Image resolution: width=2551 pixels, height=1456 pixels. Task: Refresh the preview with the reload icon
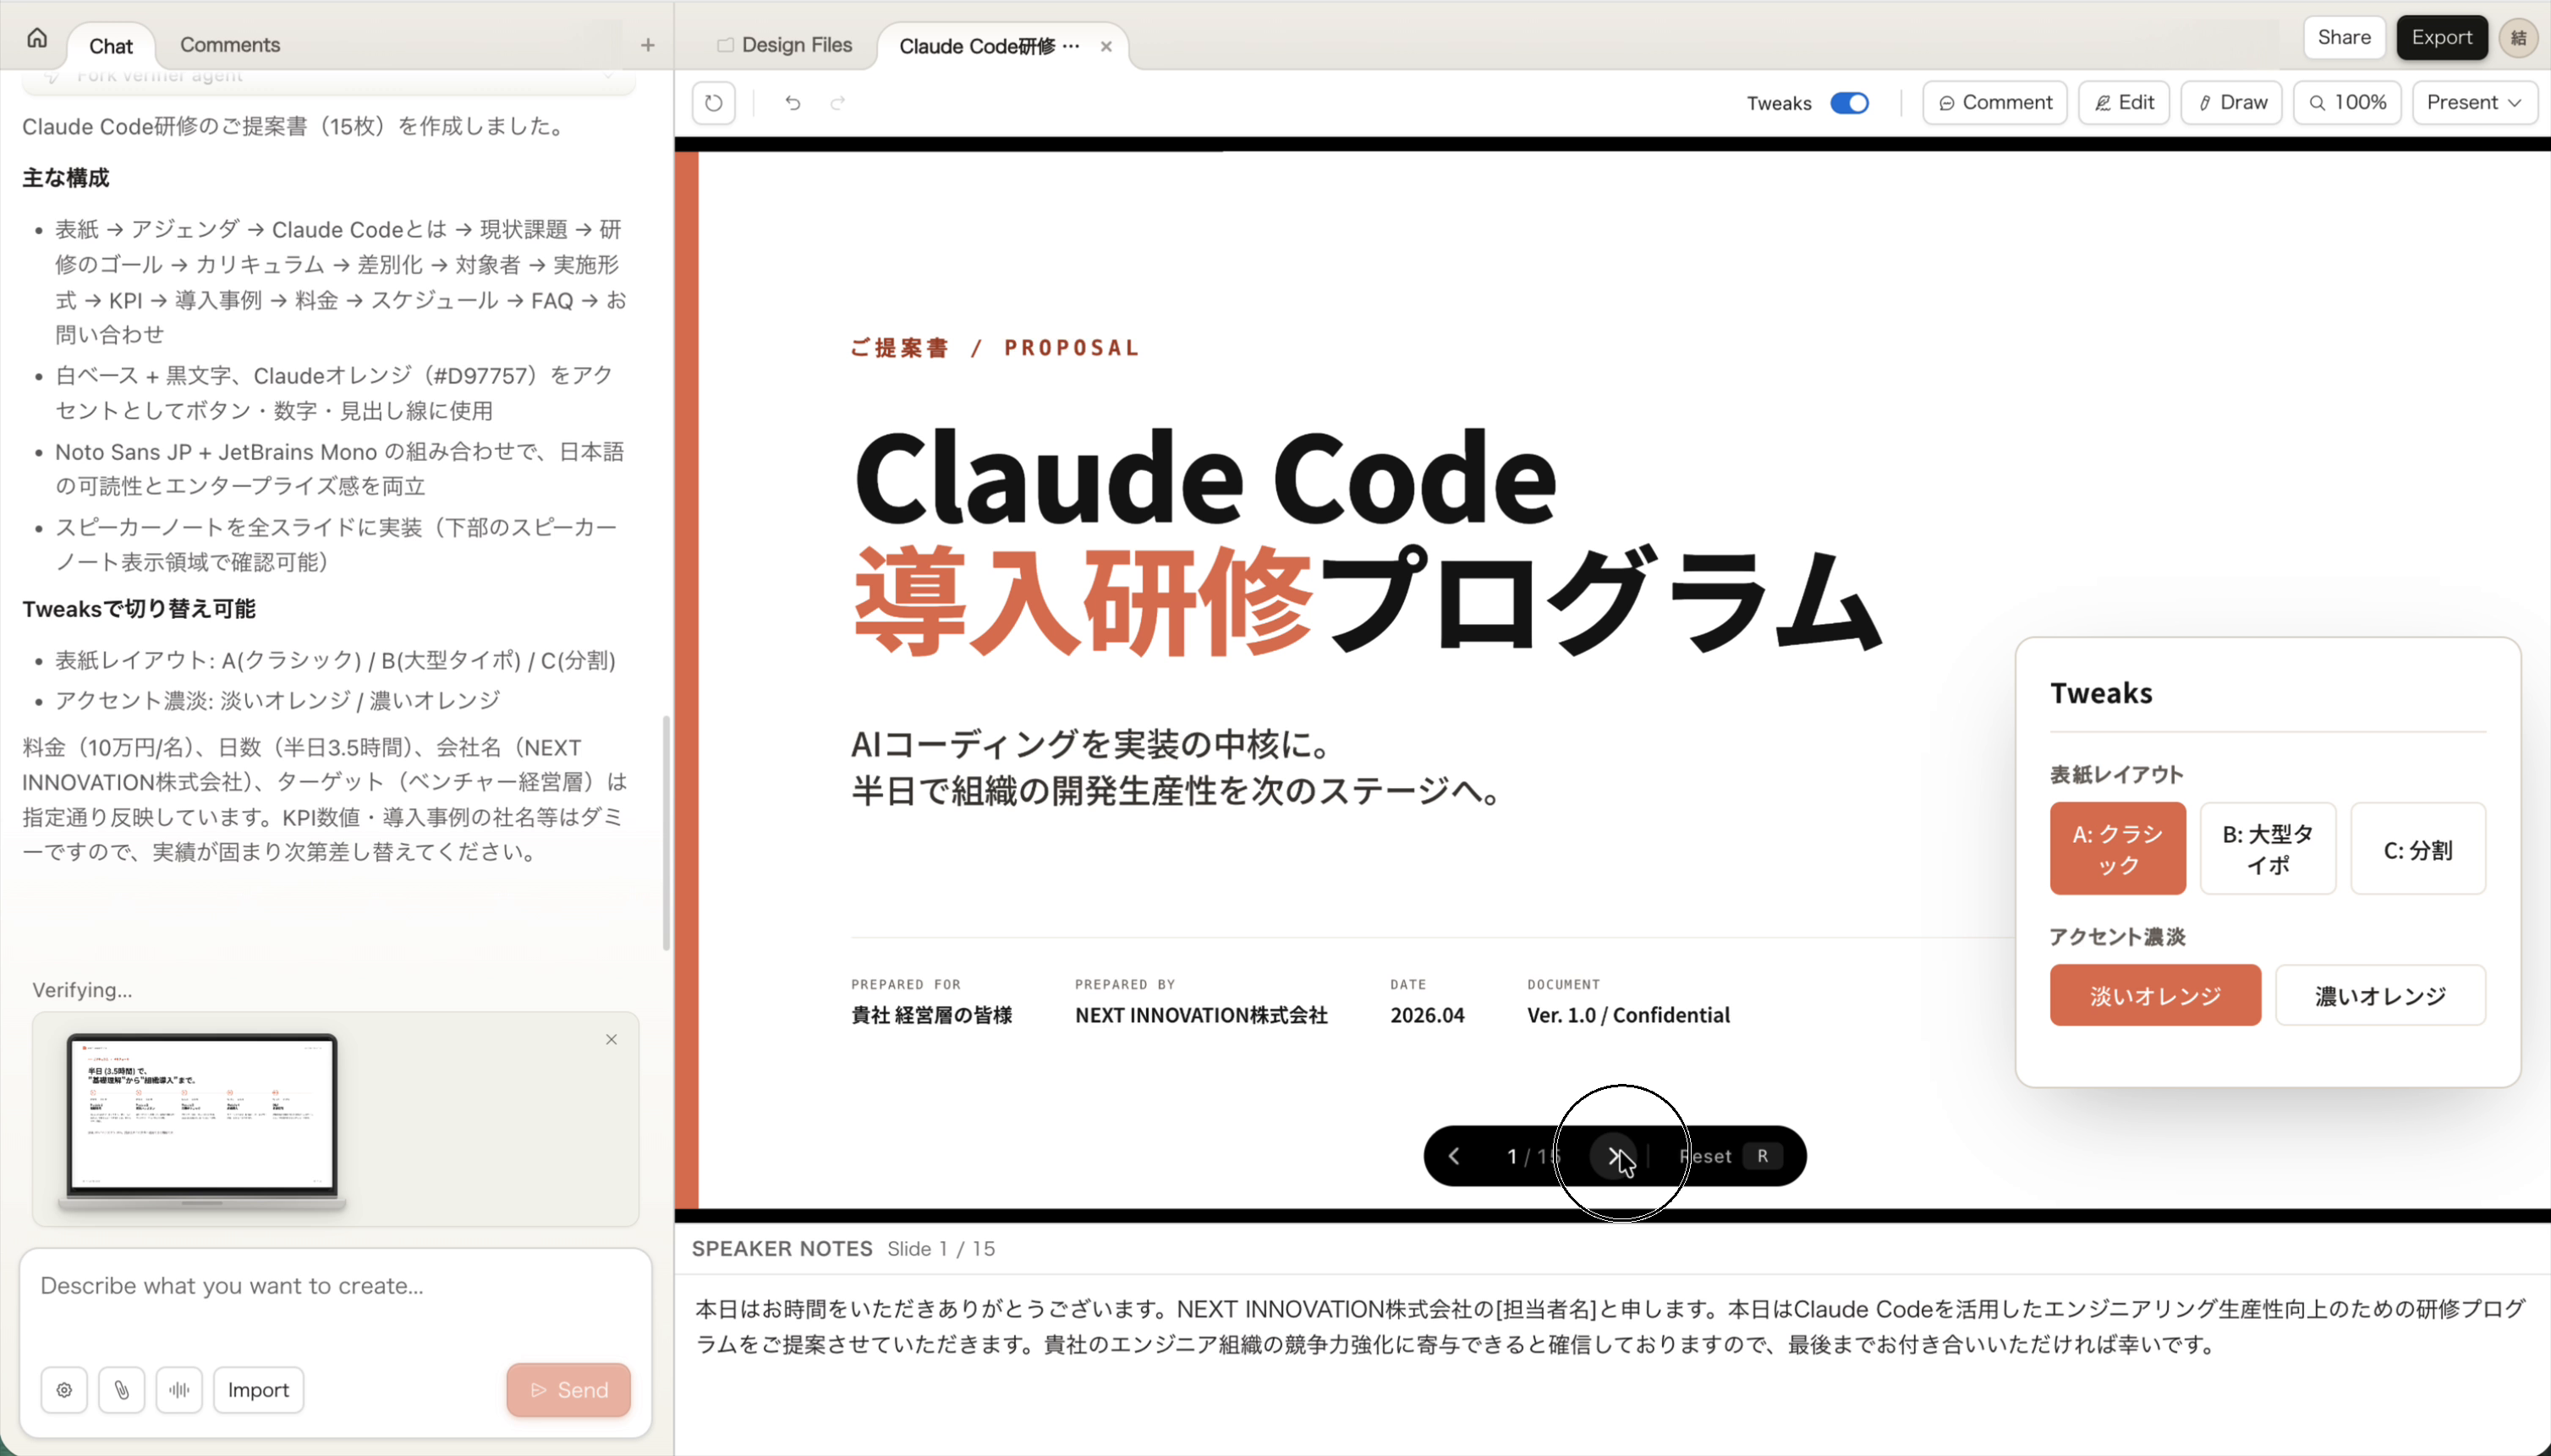pos(712,102)
